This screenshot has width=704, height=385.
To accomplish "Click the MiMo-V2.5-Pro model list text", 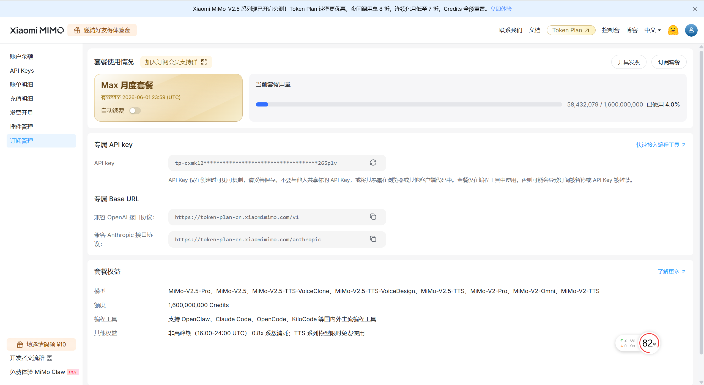I will 384,291.
